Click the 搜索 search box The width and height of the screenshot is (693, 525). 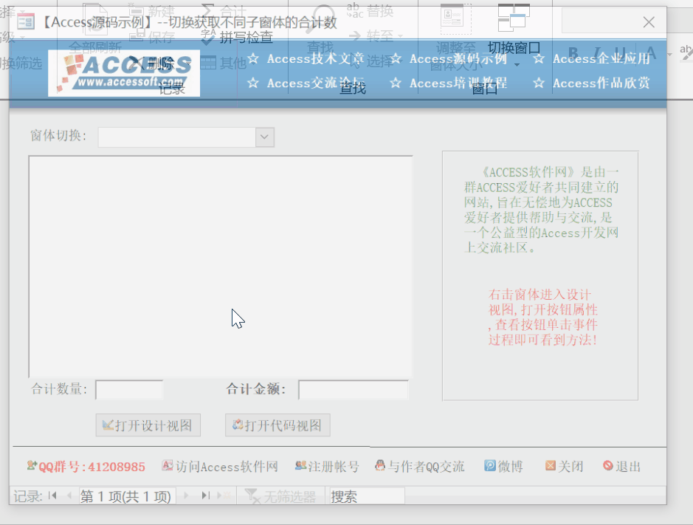(x=367, y=496)
